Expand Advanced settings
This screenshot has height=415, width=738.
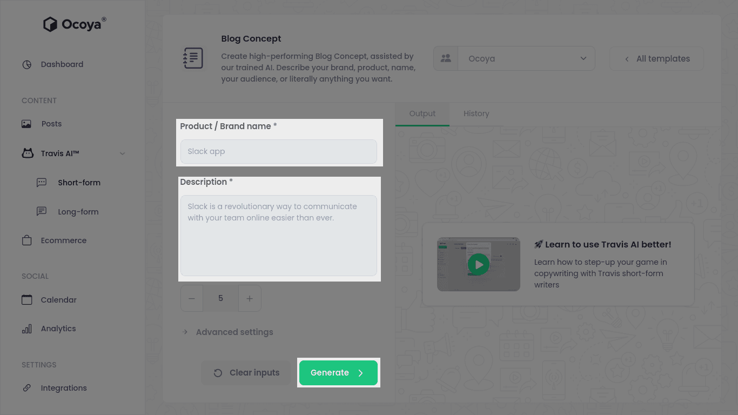(x=227, y=332)
